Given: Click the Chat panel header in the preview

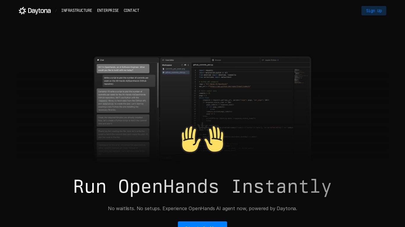Looking at the screenshot, I should pyautogui.click(x=127, y=60).
